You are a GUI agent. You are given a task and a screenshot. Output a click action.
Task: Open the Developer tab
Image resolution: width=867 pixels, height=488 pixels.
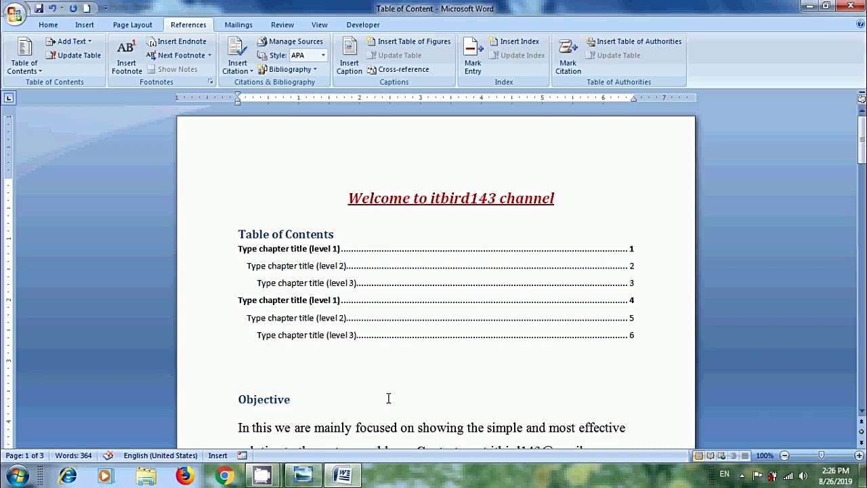click(363, 25)
